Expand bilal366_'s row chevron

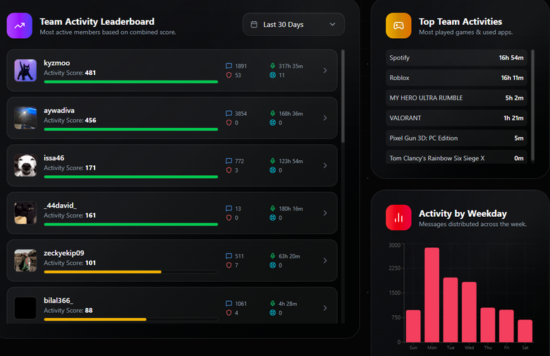coord(324,308)
